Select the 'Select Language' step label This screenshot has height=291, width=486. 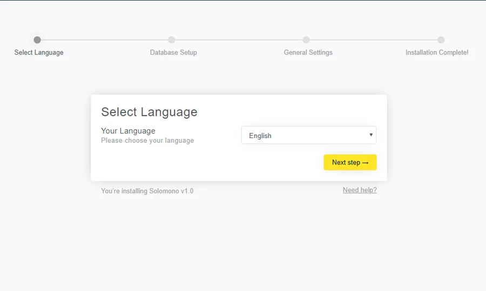pyautogui.click(x=39, y=52)
